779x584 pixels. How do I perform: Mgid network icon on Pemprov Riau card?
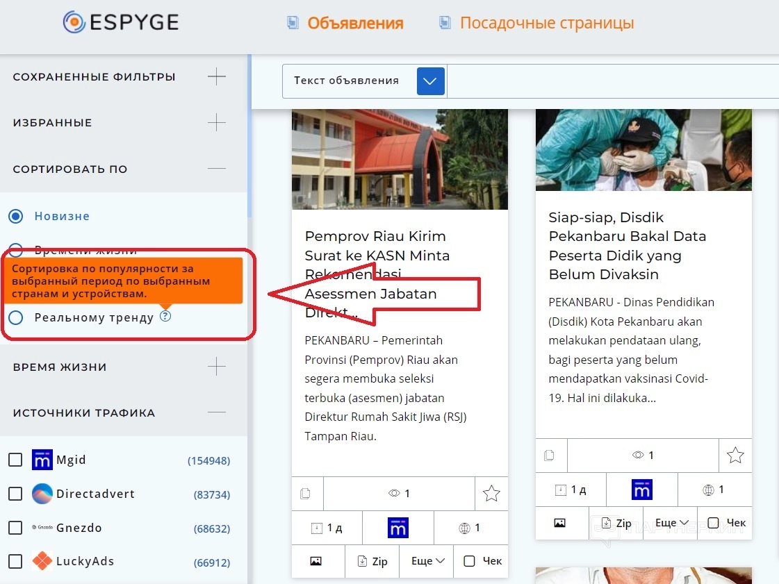pos(398,528)
